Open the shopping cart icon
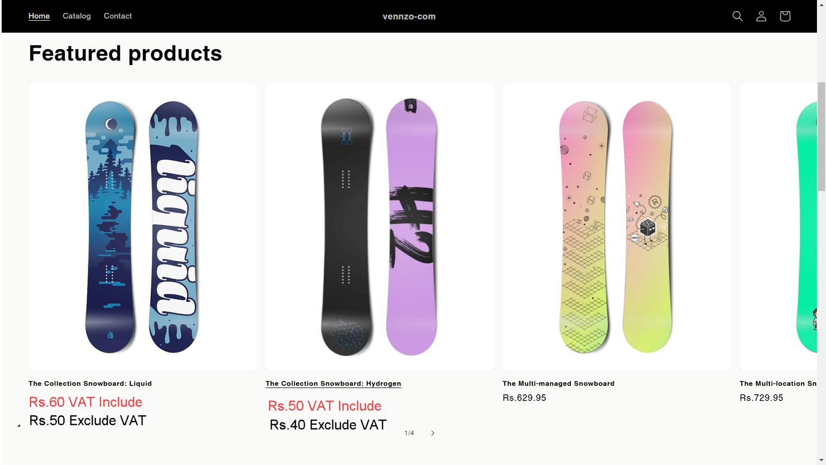This screenshot has height=465, width=826. pos(785,16)
